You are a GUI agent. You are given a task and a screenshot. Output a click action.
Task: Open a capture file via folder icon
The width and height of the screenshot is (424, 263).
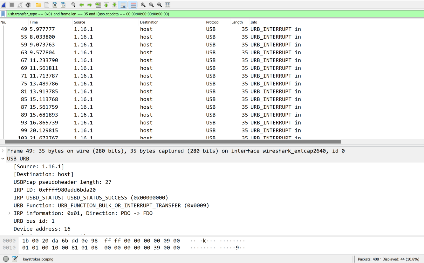pyautogui.click(x=38, y=5)
